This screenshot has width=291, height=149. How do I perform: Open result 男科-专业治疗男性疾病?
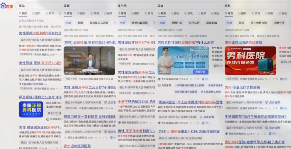click(x=242, y=87)
